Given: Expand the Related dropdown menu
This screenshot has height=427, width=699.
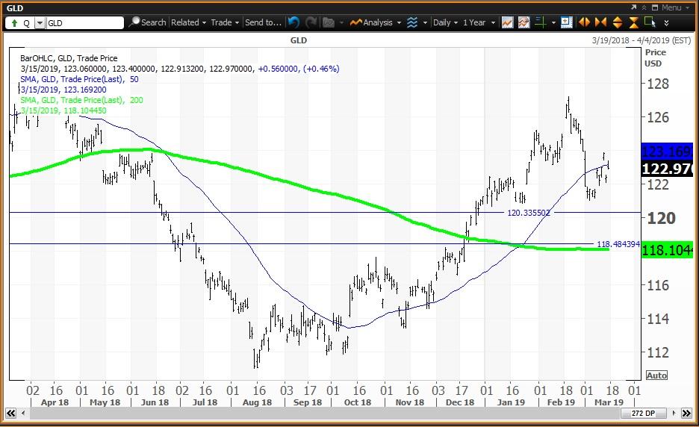Looking at the screenshot, I should tap(189, 22).
